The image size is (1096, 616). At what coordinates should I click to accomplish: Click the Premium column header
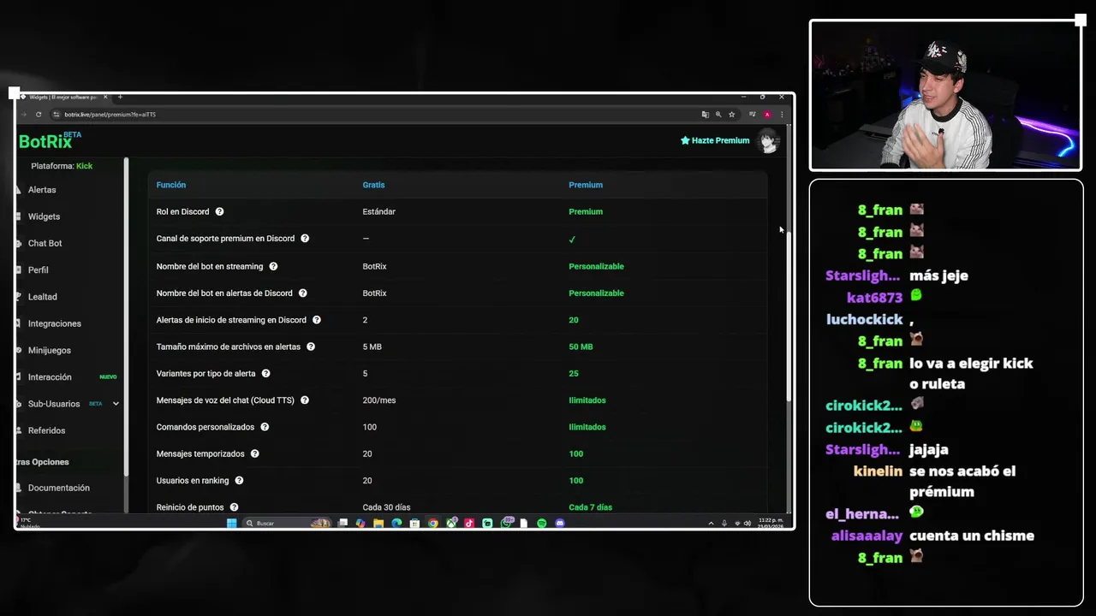(586, 185)
